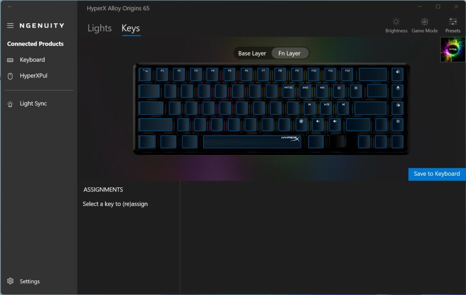Select the Previous Track media key
The width and height of the screenshot is (466, 295).
309,108
